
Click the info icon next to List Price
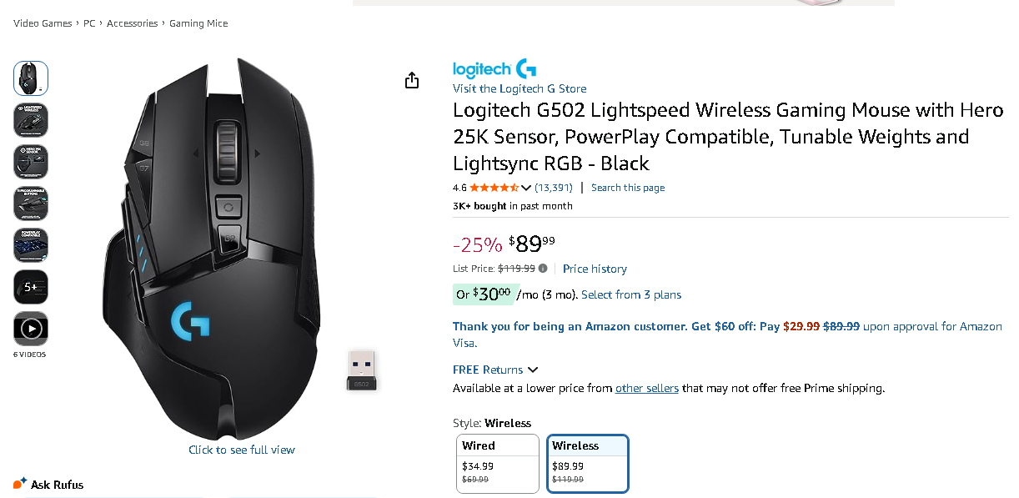tap(543, 269)
